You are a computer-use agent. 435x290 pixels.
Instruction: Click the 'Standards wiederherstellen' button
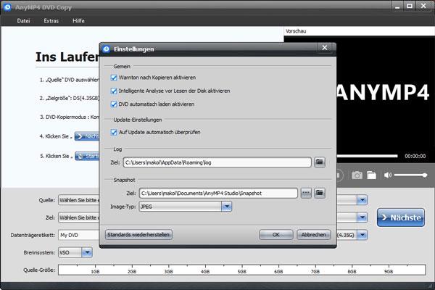tap(138, 235)
